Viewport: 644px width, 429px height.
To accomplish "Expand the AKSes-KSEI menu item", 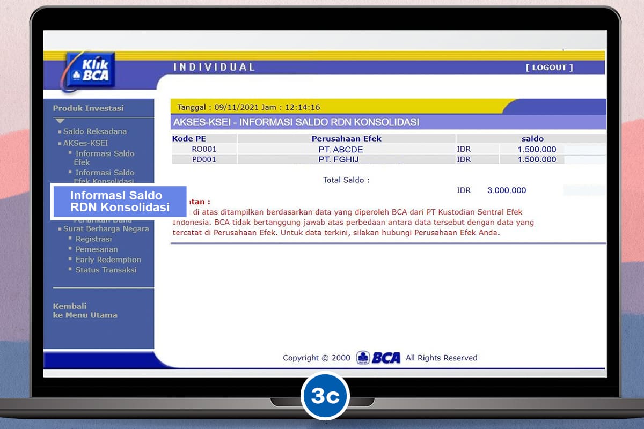I will 85,143.
